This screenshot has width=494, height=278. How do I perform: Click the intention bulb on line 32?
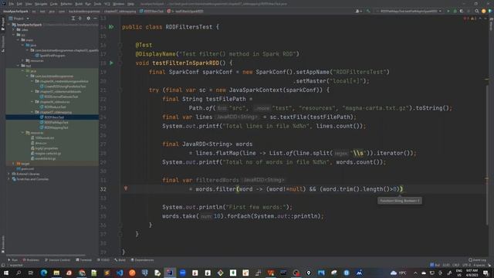coord(126,188)
